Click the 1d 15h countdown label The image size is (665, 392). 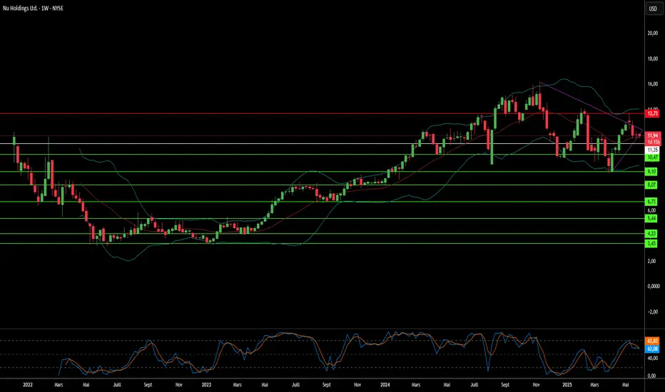point(653,143)
